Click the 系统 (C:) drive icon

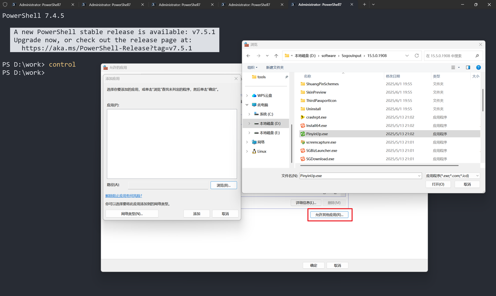(256, 114)
